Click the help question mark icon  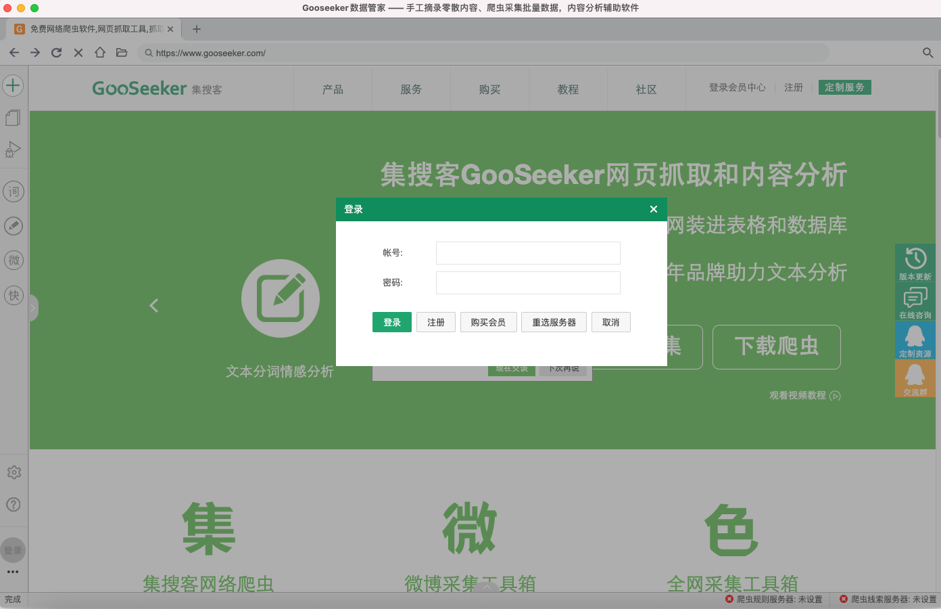point(14,505)
